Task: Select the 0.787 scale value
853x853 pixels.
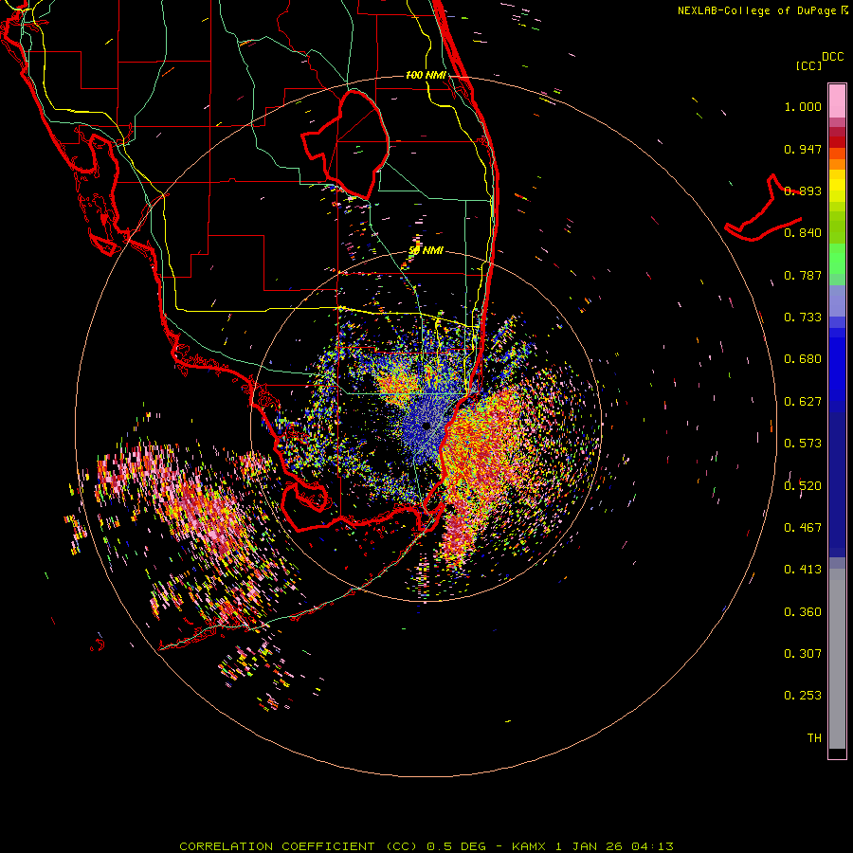Action: coord(803,275)
